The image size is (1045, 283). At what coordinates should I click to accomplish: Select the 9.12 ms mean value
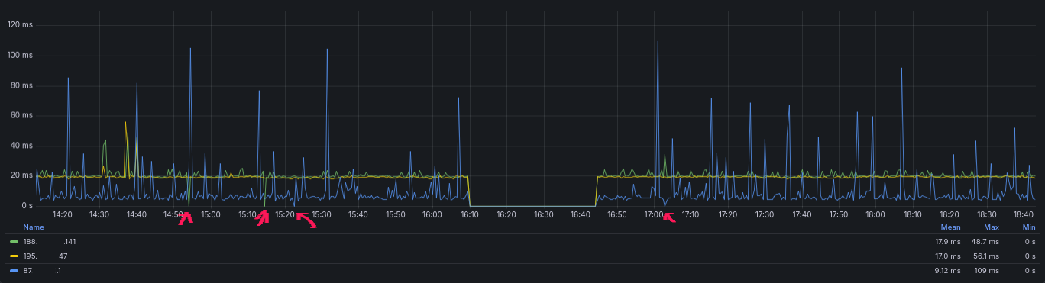pyautogui.click(x=948, y=270)
